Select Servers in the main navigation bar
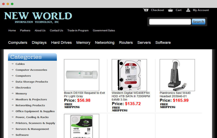Screen dimensions: 217x138 (x=144, y=43)
